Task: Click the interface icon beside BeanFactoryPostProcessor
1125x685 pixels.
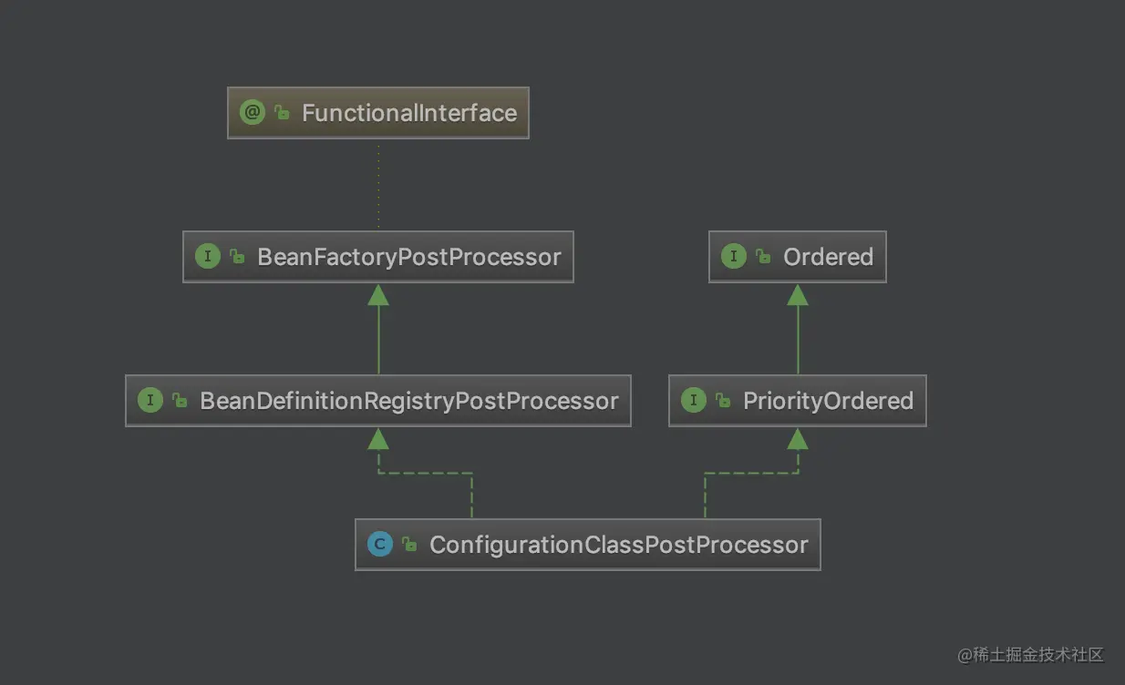Action: [207, 257]
